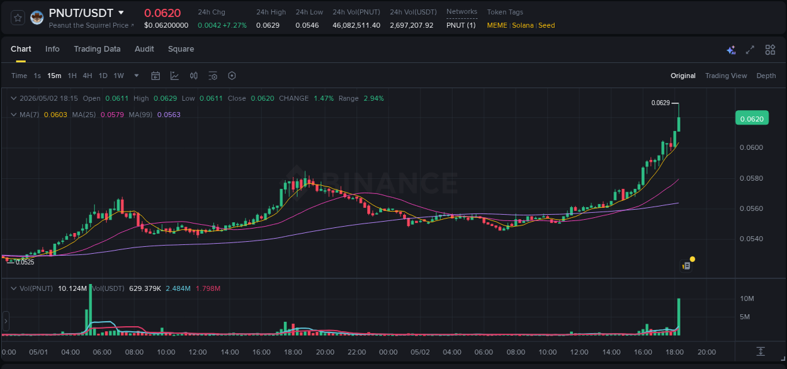Click the 24h Low value 0.0546

pyautogui.click(x=307, y=25)
